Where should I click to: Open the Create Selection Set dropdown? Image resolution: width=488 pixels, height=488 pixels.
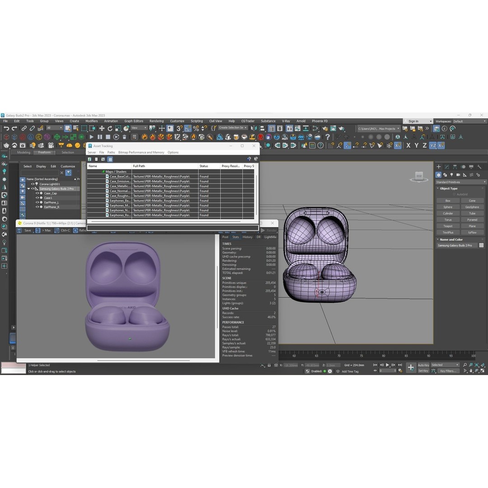point(233,127)
